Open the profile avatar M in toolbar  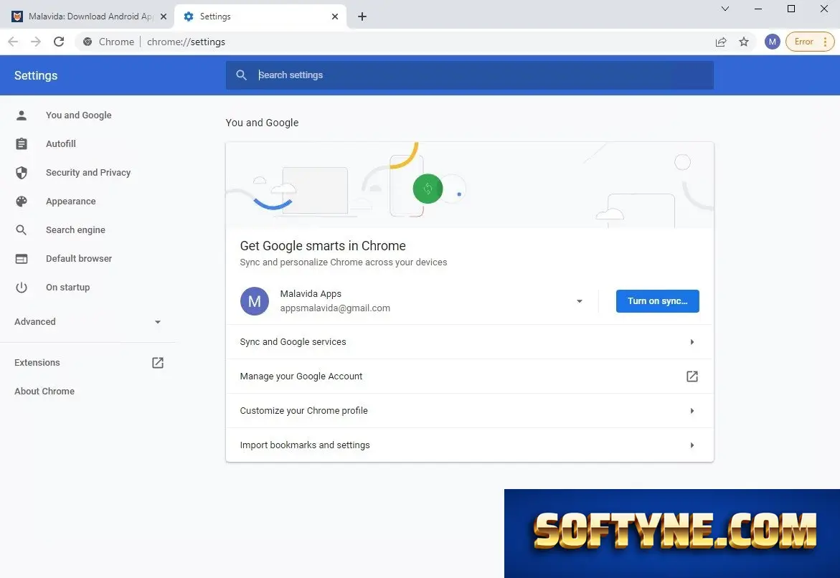772,42
